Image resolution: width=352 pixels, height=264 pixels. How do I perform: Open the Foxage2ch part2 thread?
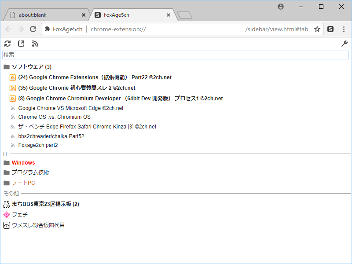38,145
